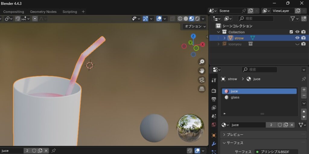Open the Compositing workspace tab
This screenshot has width=309, height=154.
[14, 12]
